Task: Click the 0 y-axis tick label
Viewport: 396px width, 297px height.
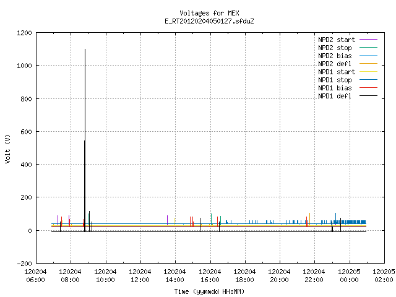Action: coord(30,231)
